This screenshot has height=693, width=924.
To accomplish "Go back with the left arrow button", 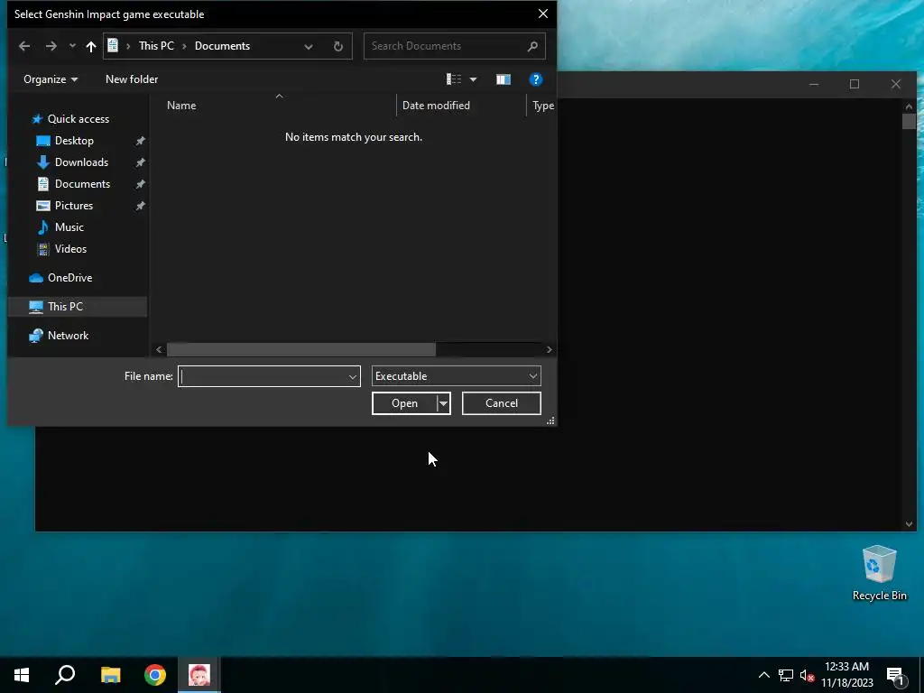I will [24, 46].
